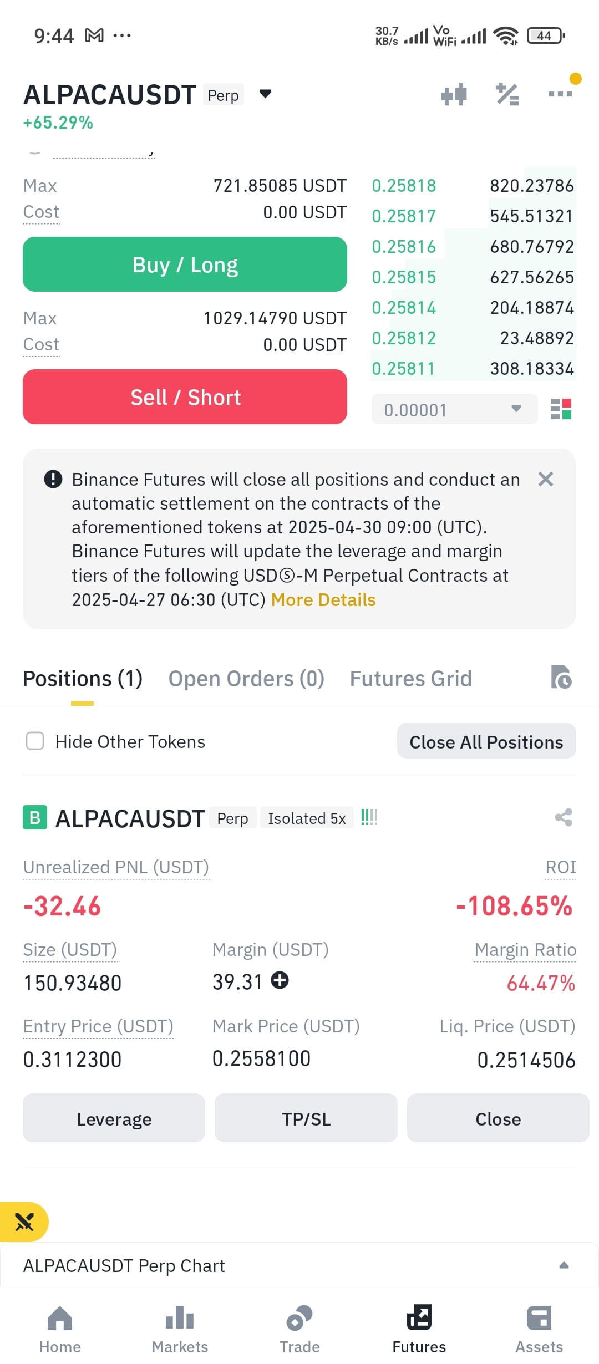Tap the Buy / Long button

point(185,264)
